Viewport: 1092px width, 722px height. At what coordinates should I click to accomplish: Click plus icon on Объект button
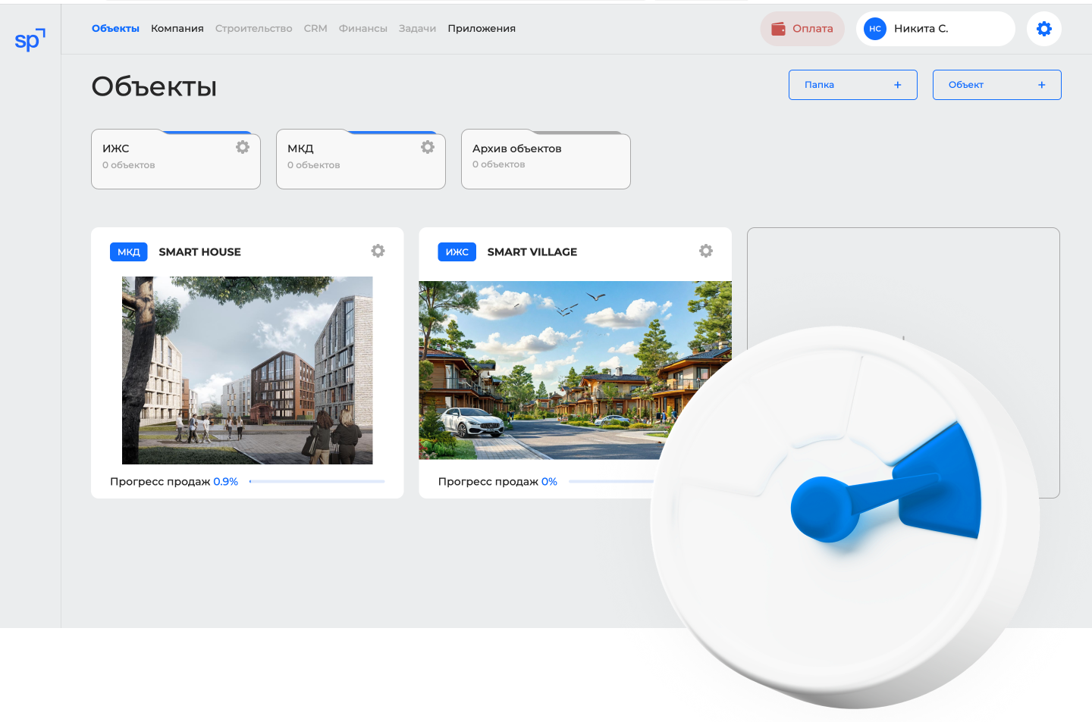point(1042,85)
